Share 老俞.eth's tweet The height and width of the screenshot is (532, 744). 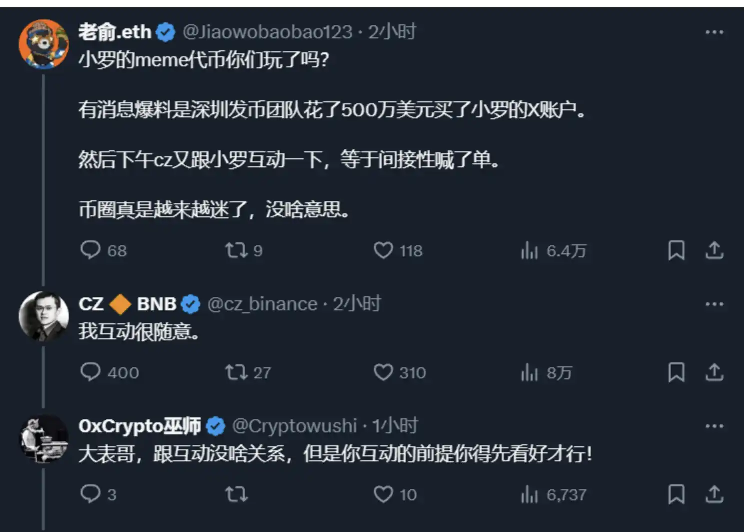[714, 250]
